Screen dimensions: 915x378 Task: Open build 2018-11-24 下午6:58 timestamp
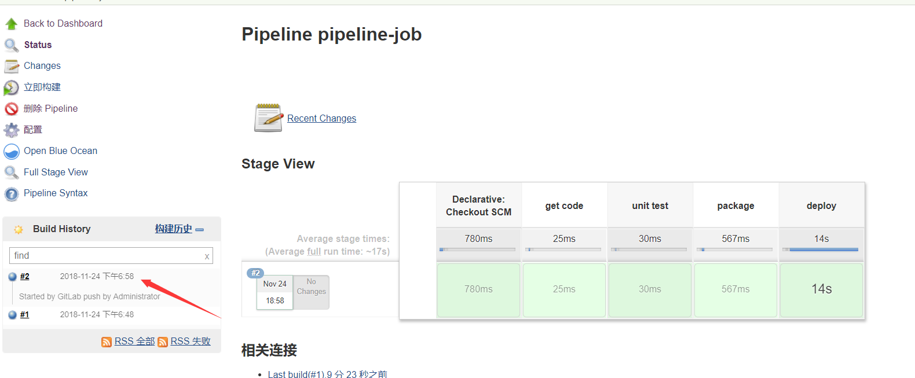(97, 277)
